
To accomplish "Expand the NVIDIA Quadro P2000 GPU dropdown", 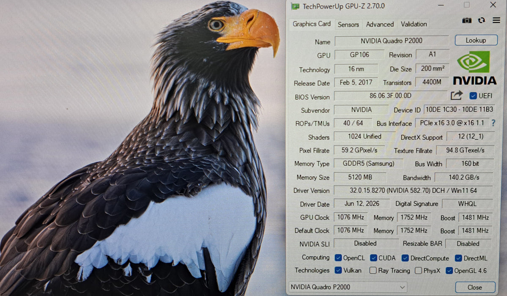I will click(348, 287).
